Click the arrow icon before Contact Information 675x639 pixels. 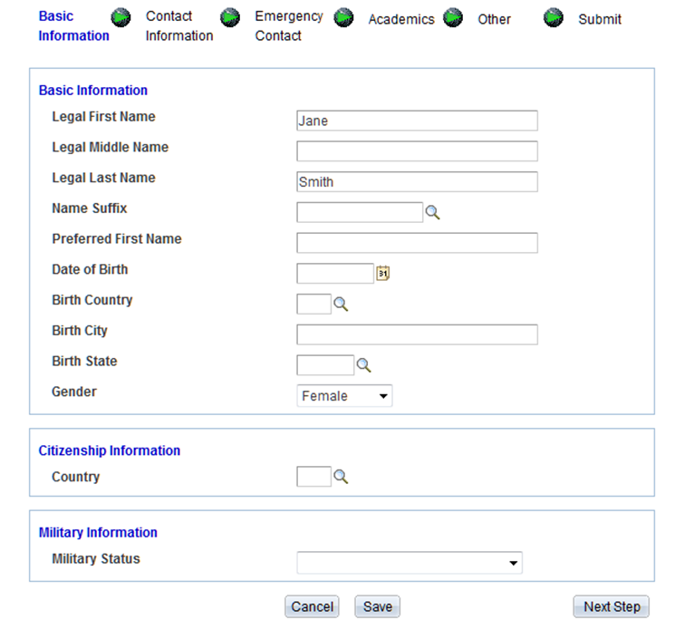coord(121,17)
